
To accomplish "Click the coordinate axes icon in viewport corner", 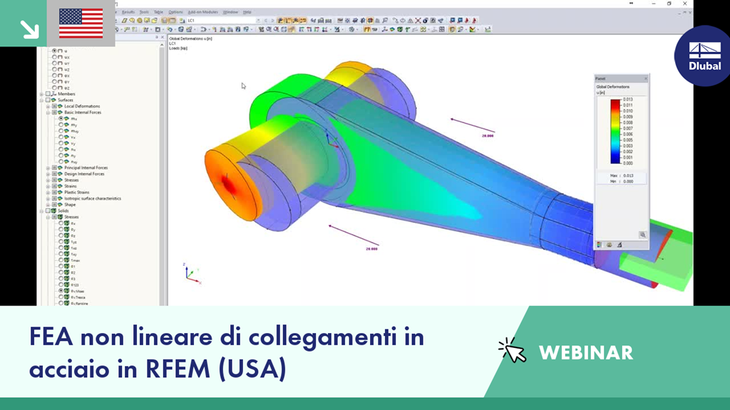I will point(191,274).
